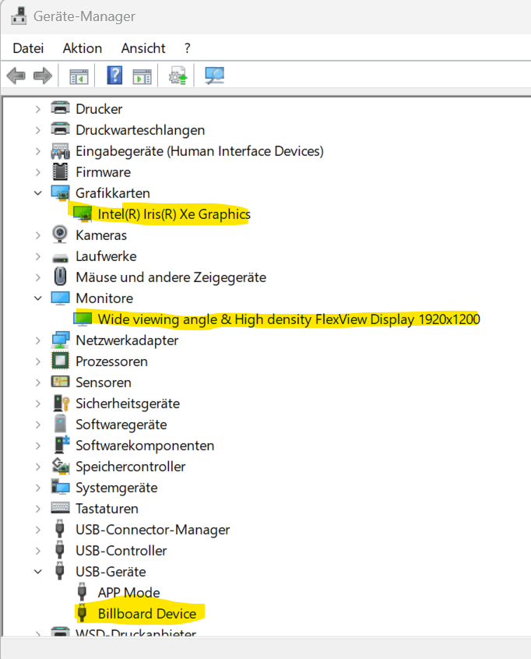Collapse the Monitore category
Screen dimensions: 531x659
point(38,298)
